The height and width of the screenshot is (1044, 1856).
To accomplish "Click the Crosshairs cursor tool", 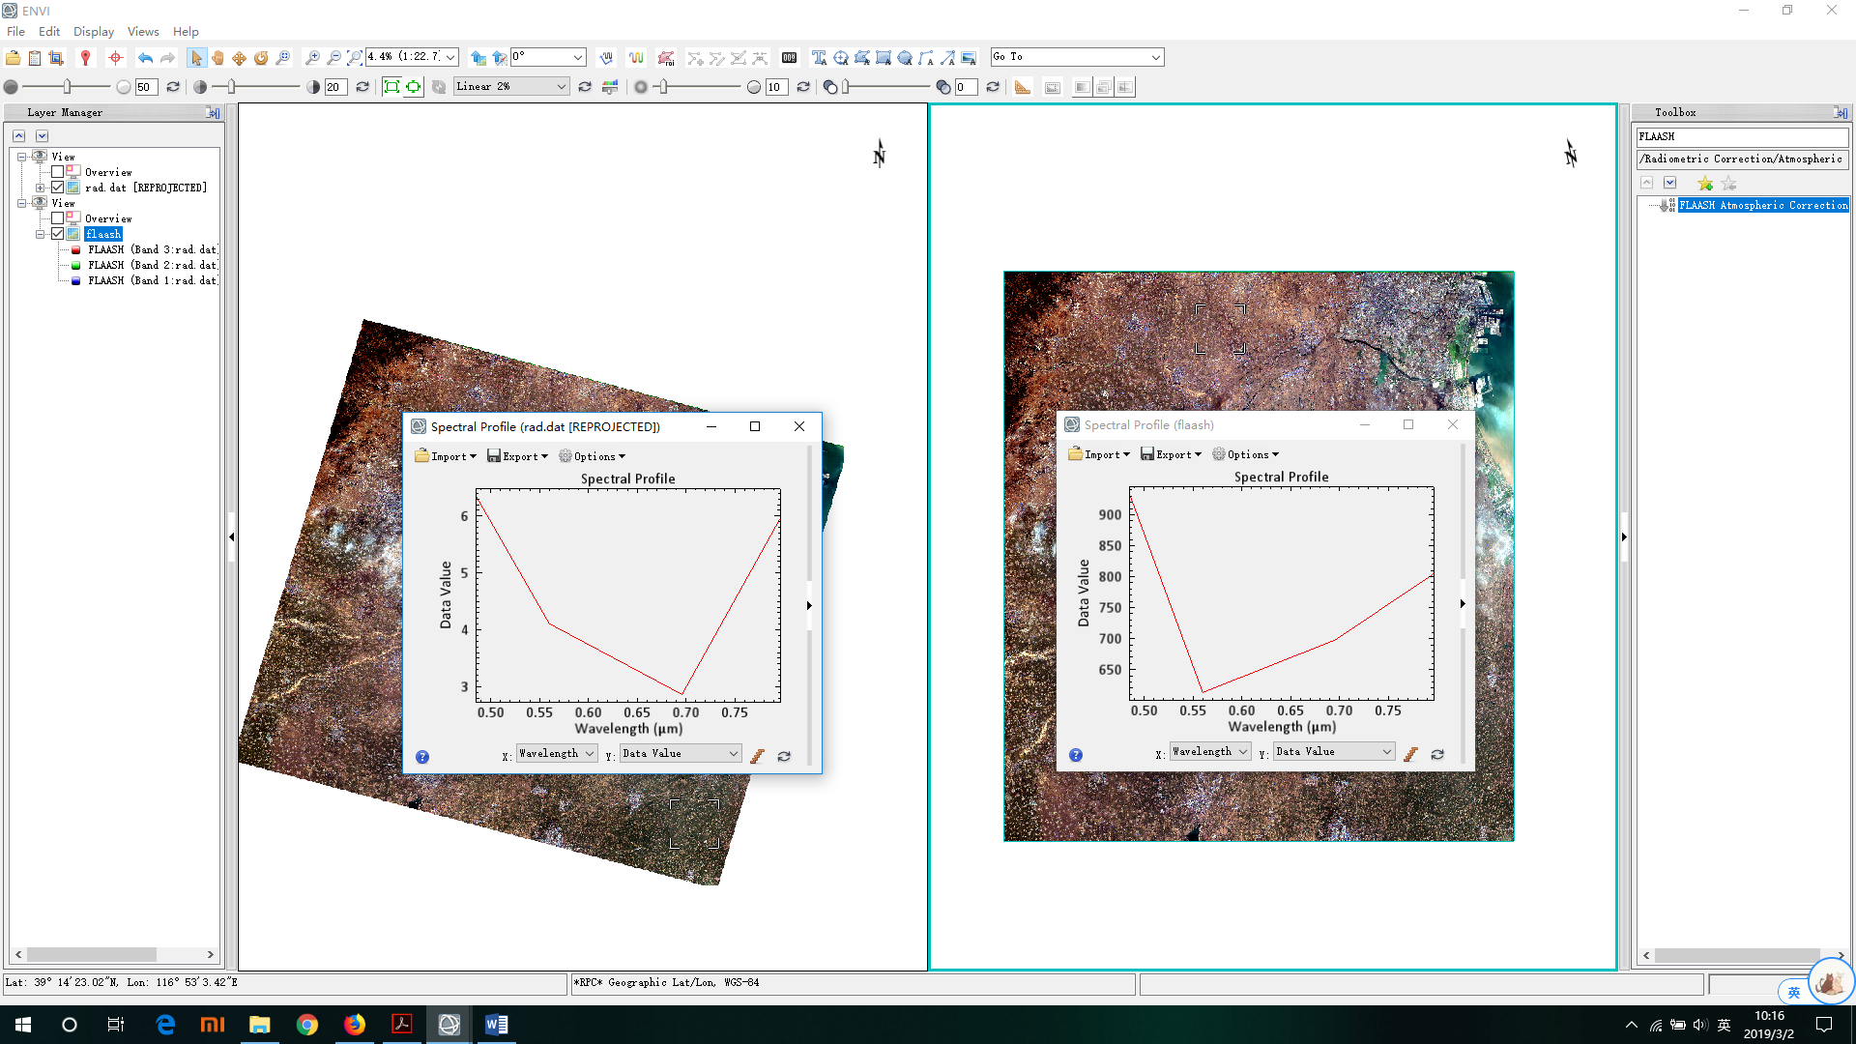I will pos(116,58).
